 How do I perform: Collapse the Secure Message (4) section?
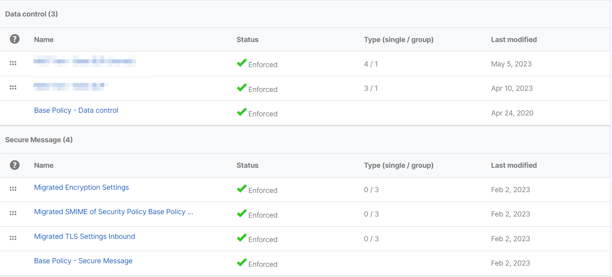click(x=39, y=140)
